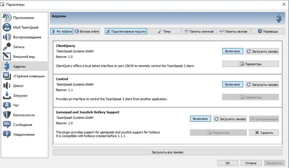This screenshot has height=168, width=289.
Task: Click the puzzle piece icon in Аддоны header
Action: (x=279, y=18)
